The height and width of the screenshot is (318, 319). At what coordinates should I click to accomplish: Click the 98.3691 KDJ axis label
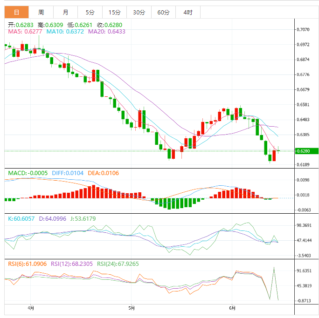point(304,225)
